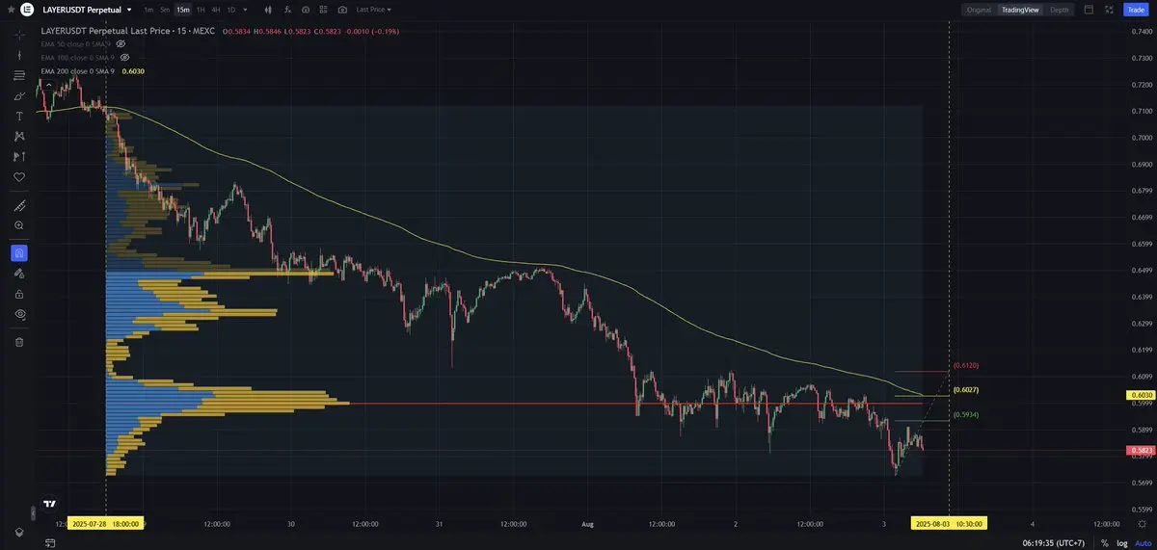
Task: Switch to Depth chart view
Action: [x=1060, y=10]
